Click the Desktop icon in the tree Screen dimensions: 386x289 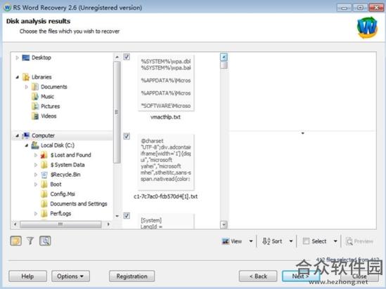26,58
